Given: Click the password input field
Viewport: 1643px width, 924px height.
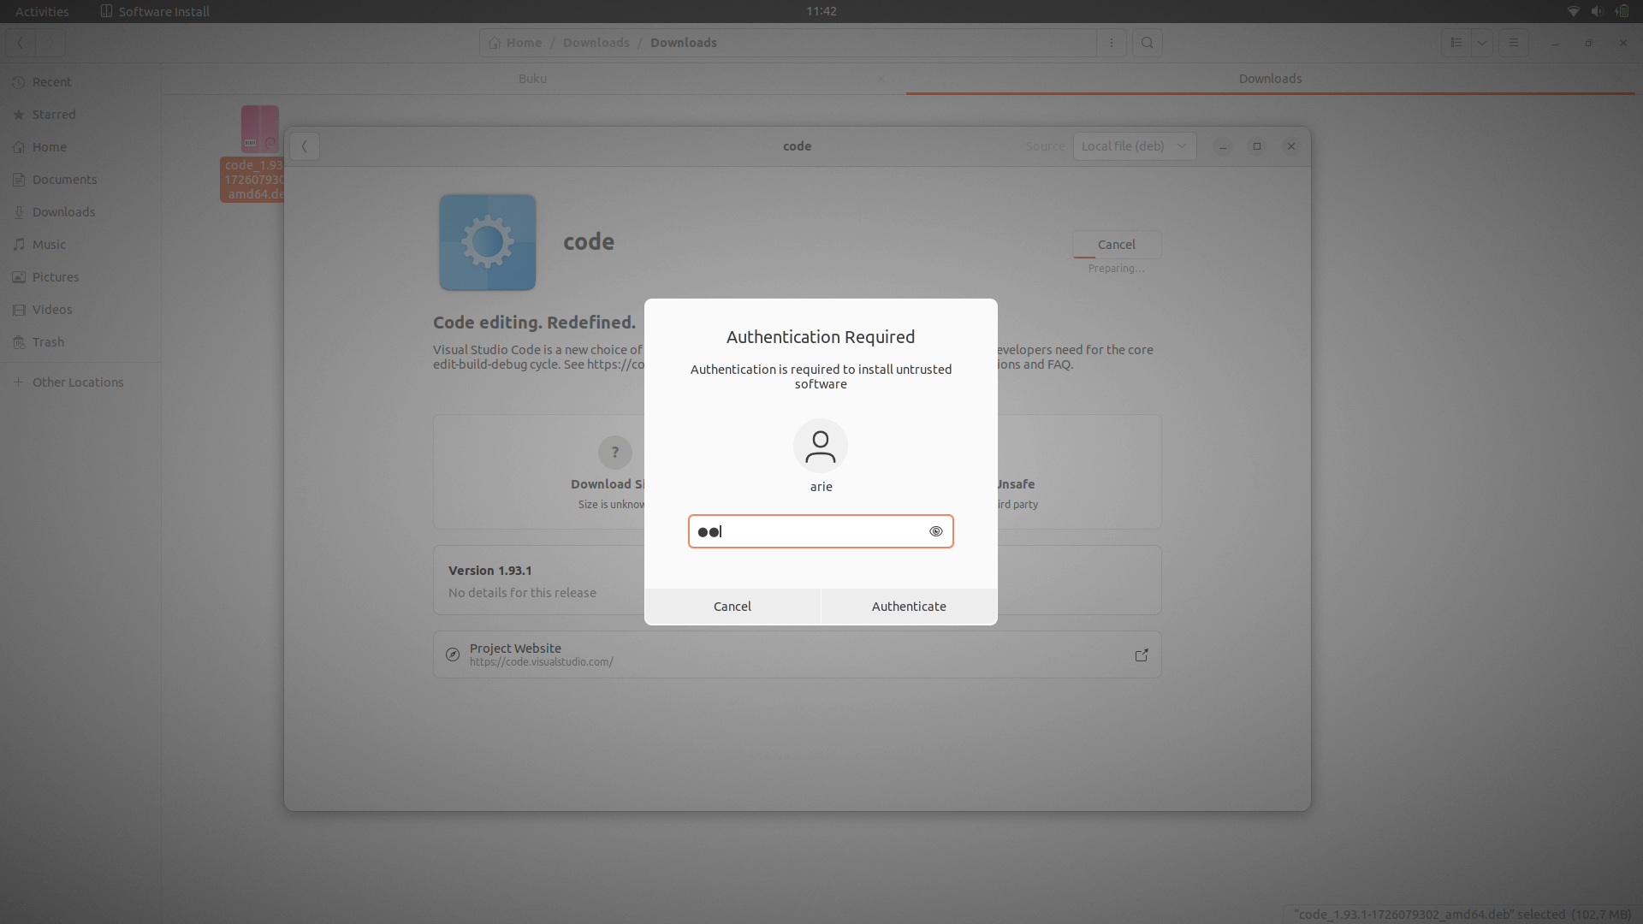Looking at the screenshot, I should tap(821, 531).
